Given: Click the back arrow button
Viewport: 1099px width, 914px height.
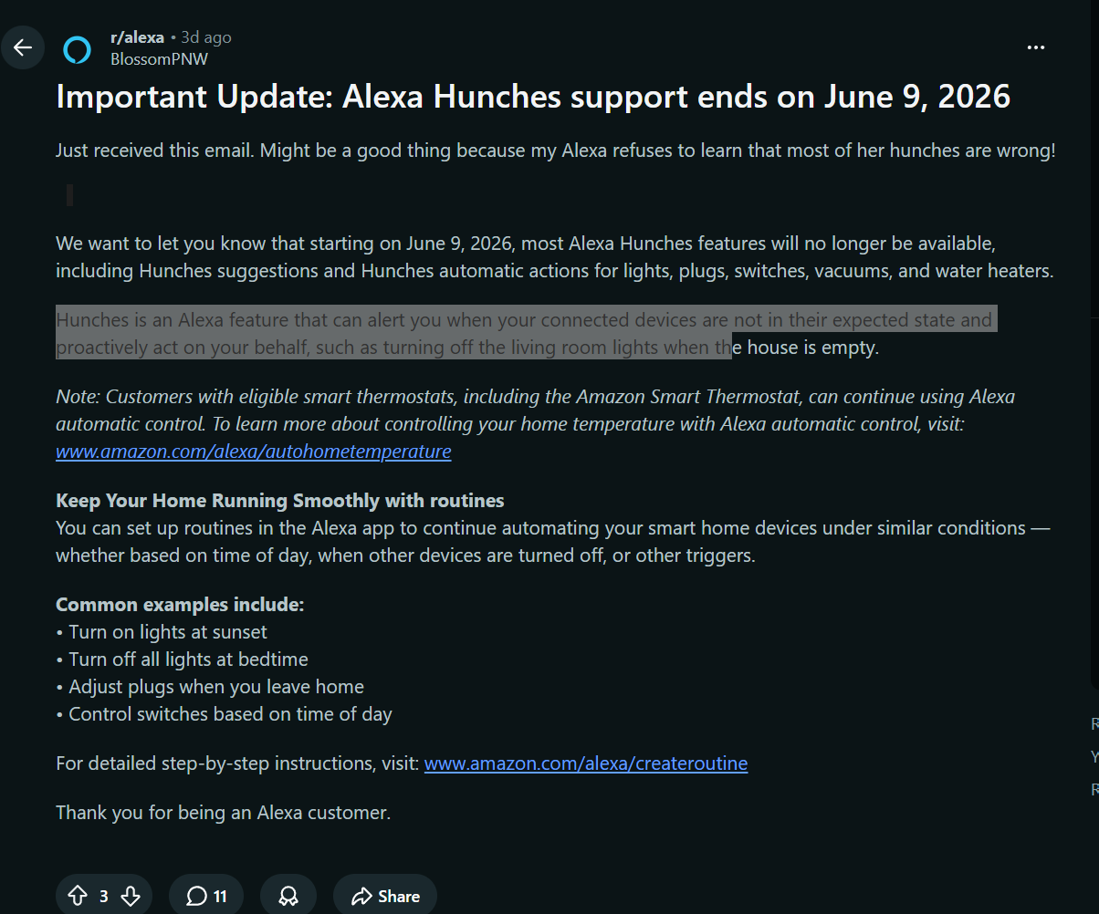Looking at the screenshot, I should (x=23, y=48).
